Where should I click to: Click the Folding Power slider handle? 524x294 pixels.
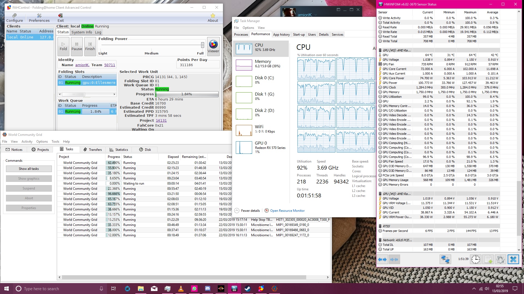click(x=203, y=45)
